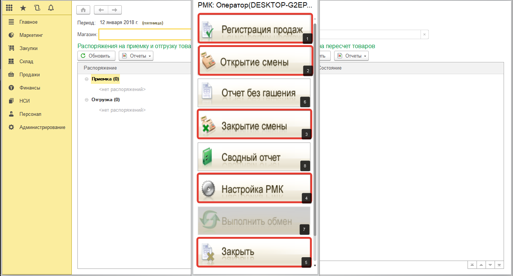Click the Магазин input field

(145, 35)
